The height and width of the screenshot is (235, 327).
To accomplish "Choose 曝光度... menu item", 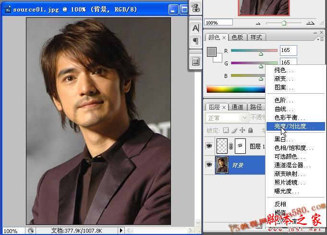I will coord(295,191).
